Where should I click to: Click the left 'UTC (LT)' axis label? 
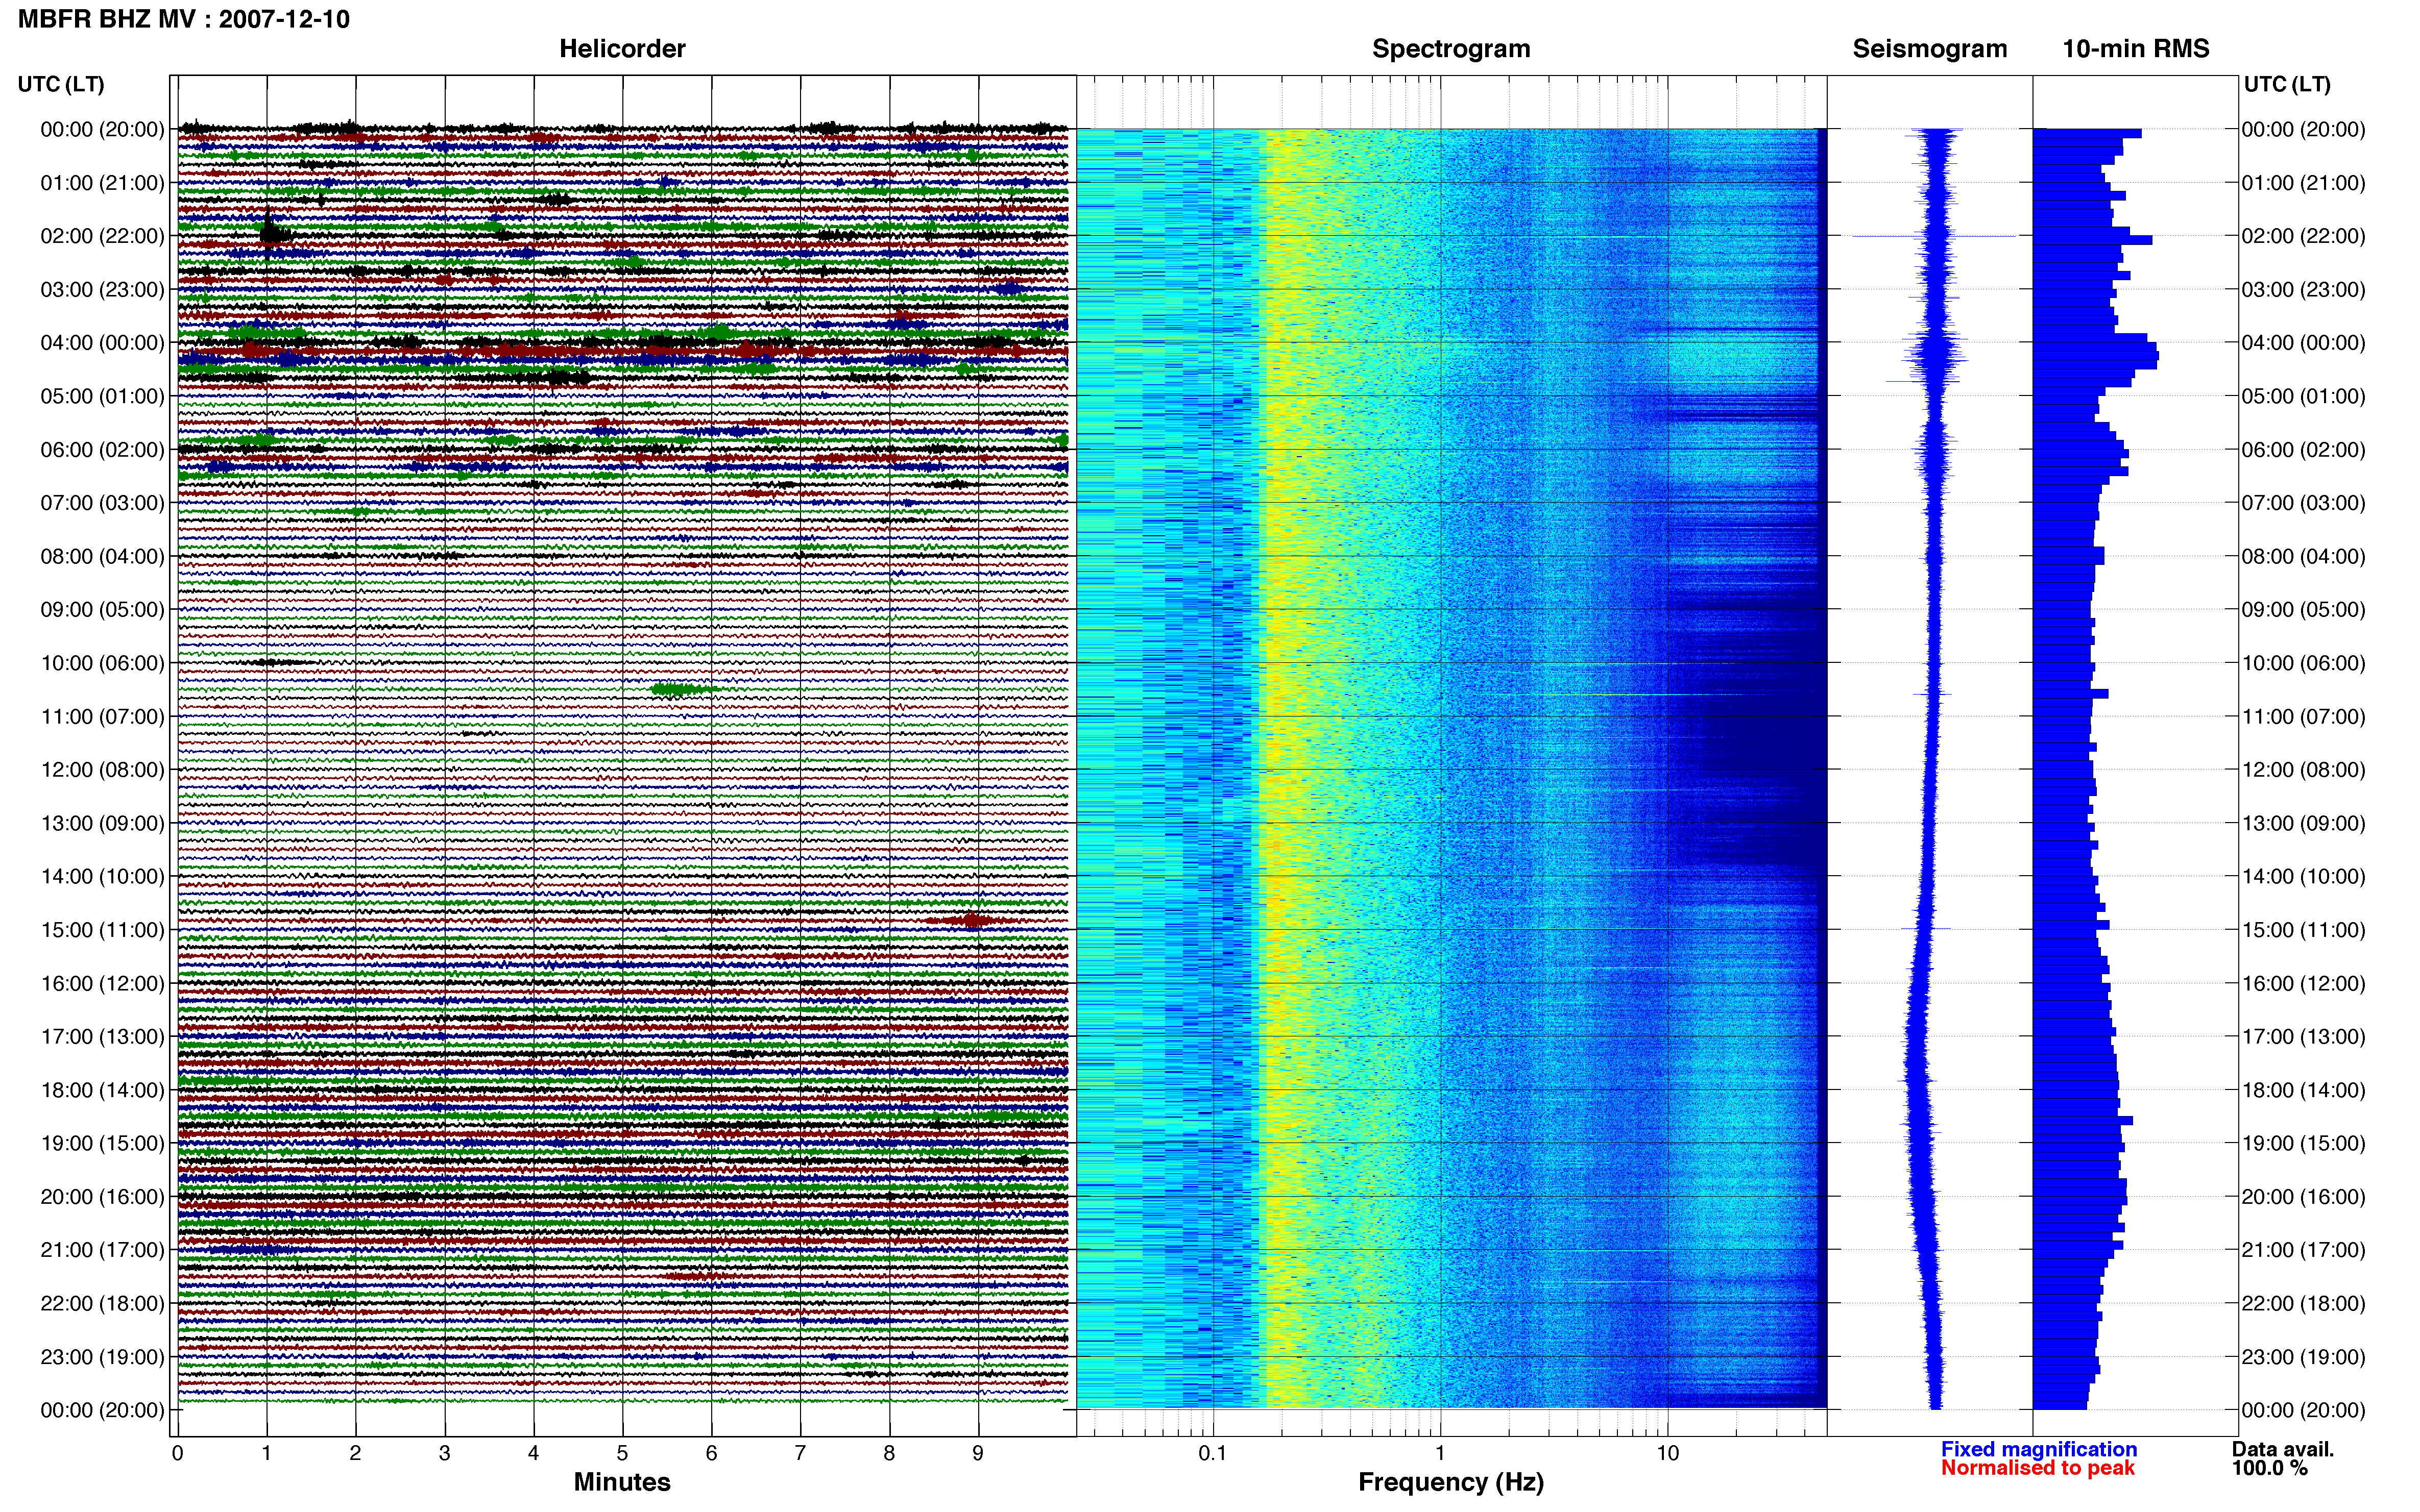pyautogui.click(x=61, y=84)
